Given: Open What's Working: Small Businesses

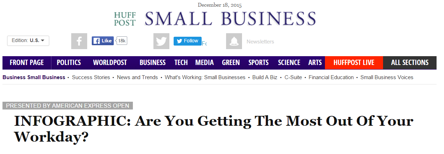Looking at the screenshot, I should [x=205, y=77].
